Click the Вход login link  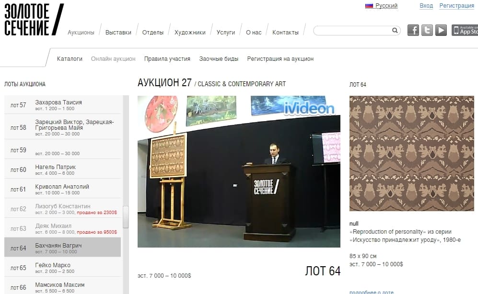426,5
